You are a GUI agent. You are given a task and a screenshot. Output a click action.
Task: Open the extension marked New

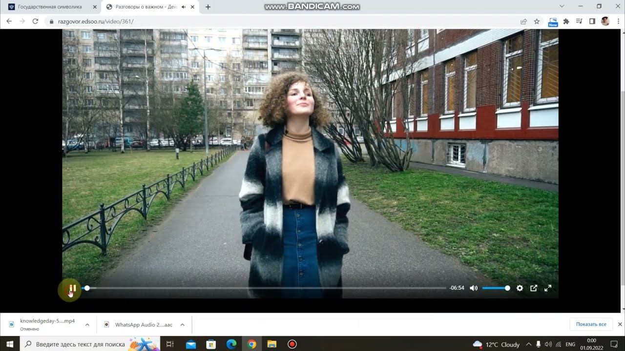click(553, 21)
